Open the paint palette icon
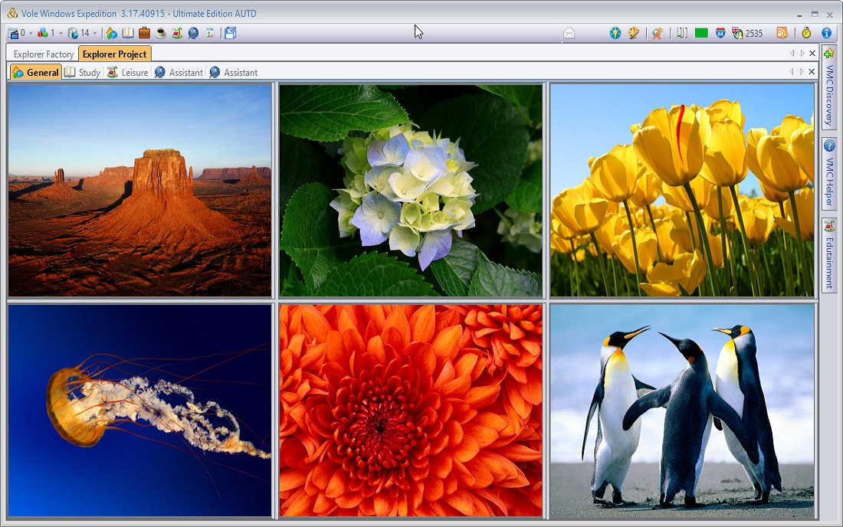The width and height of the screenshot is (843, 527). (x=634, y=33)
